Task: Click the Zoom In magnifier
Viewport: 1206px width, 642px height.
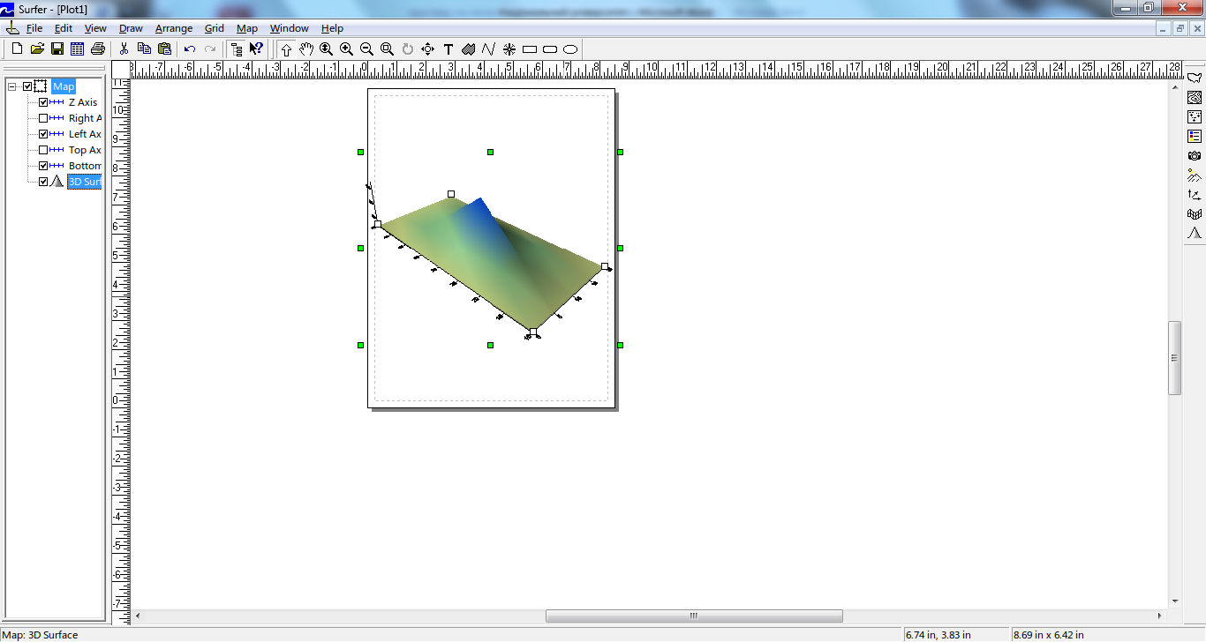Action: click(347, 49)
